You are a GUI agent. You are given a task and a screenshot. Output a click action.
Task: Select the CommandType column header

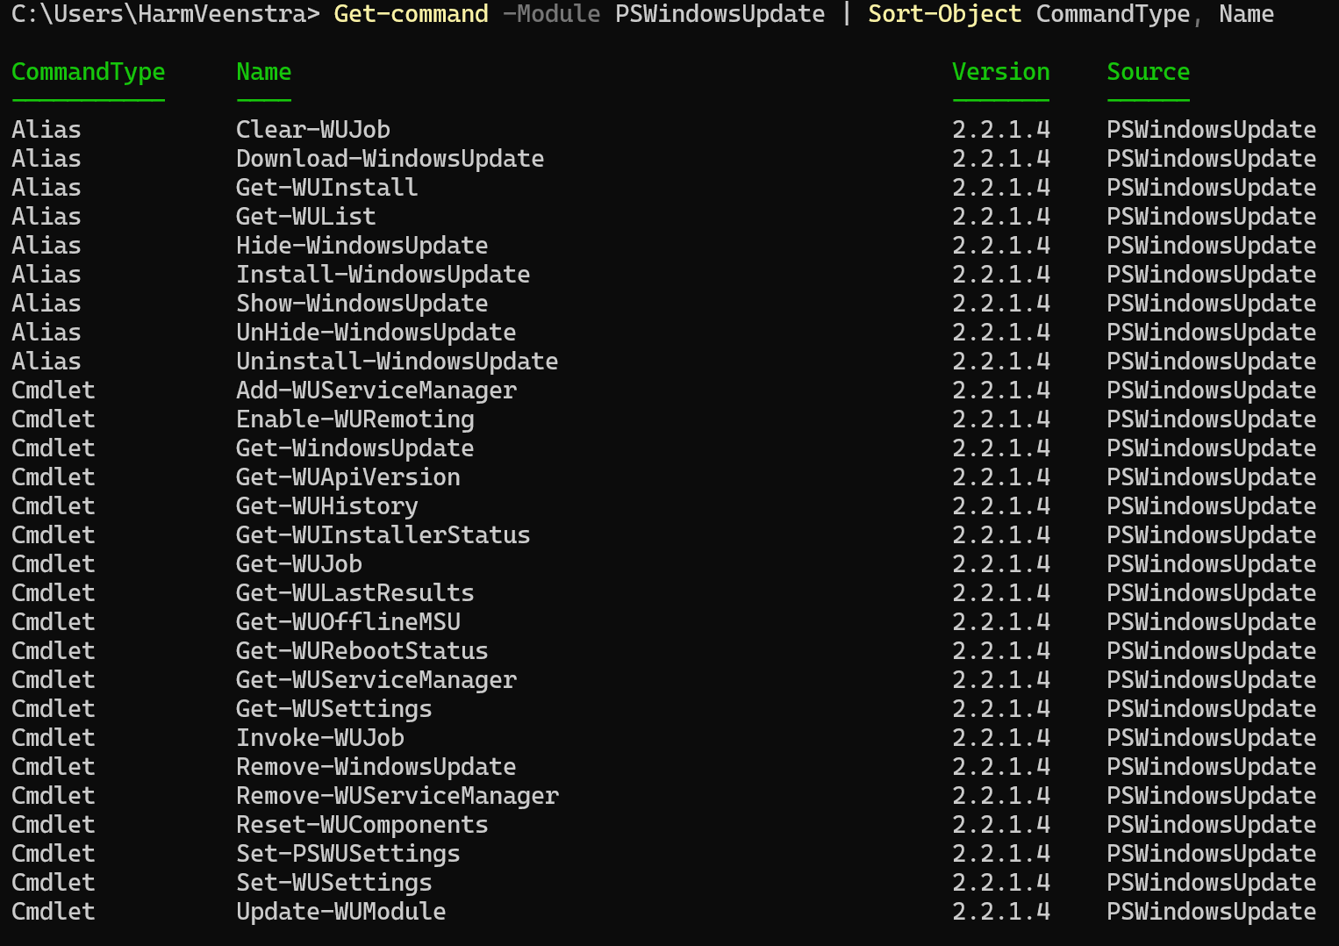88,72
